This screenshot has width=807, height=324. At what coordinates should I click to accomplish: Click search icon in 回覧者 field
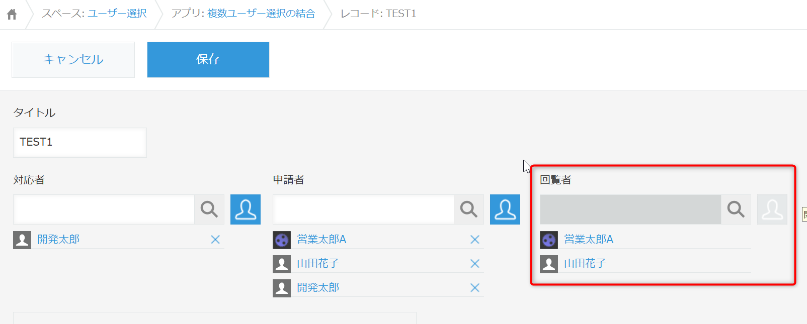(736, 209)
